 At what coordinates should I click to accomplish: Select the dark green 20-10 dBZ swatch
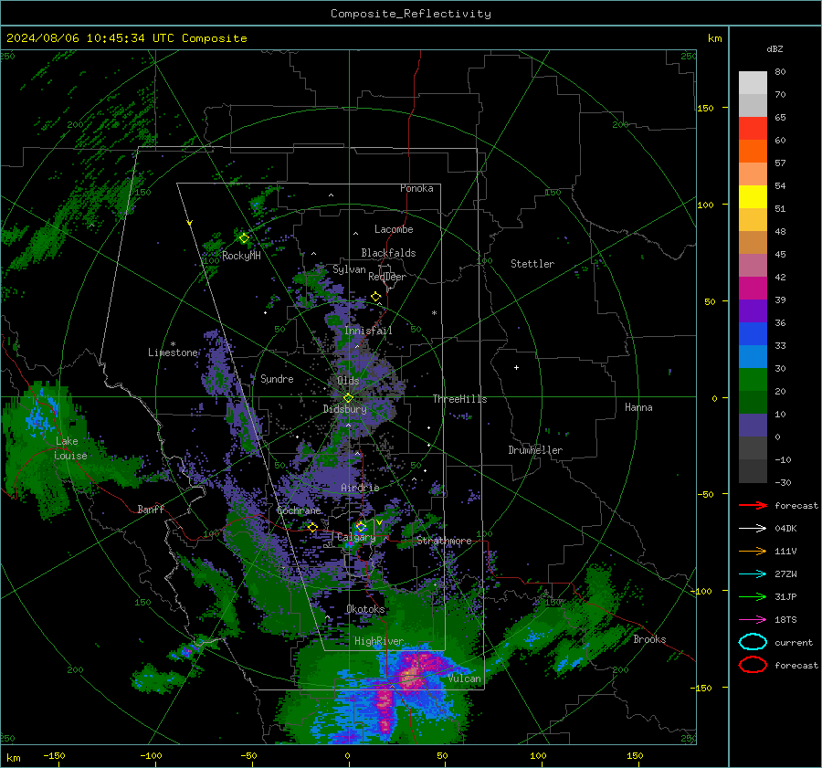pos(753,402)
